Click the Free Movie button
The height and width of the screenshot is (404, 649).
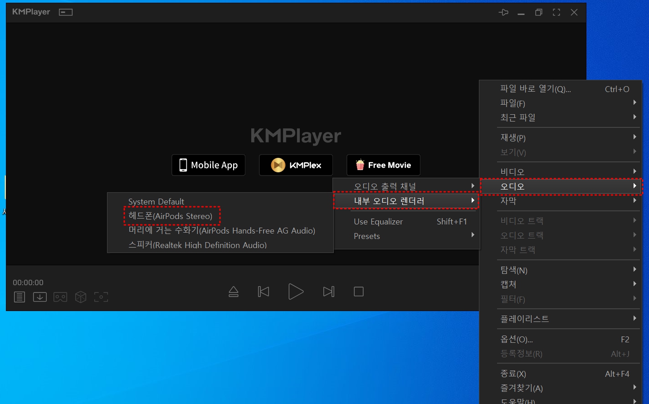point(383,165)
